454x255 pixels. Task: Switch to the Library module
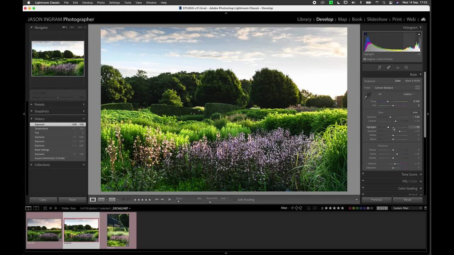(x=304, y=19)
